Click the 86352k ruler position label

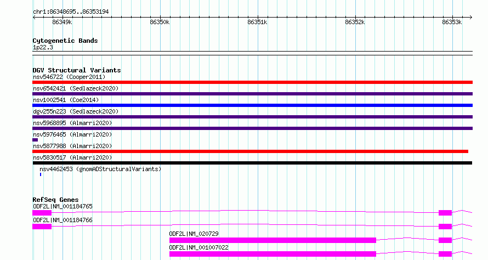click(355, 22)
